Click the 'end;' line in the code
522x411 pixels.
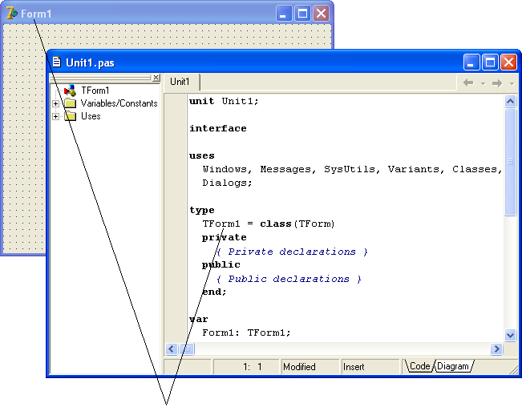coord(214,292)
